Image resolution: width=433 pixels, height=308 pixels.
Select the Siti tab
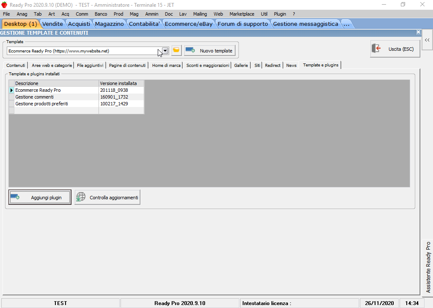coord(257,65)
